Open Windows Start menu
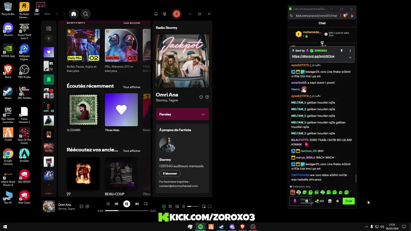The height and width of the screenshot is (231, 411). (5, 227)
